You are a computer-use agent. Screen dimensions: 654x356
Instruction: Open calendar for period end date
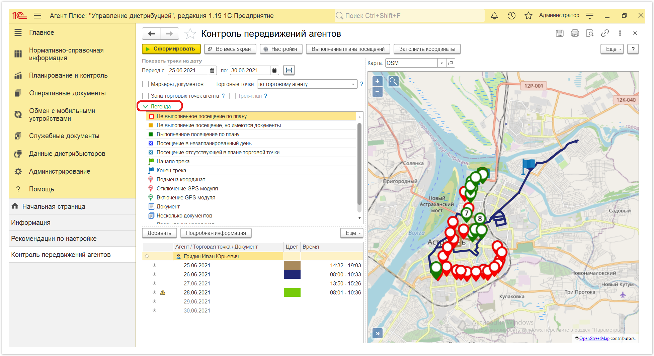click(274, 70)
